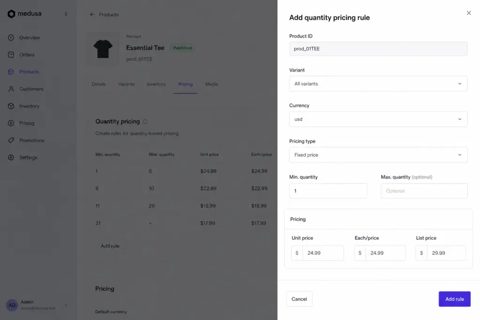
Task: Click the $24.99 unit price cell
Action: pos(208,171)
